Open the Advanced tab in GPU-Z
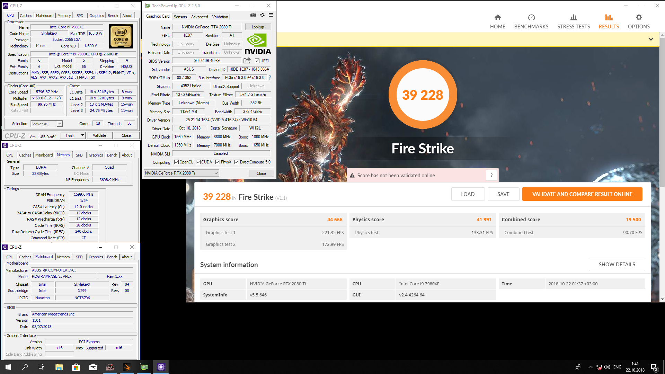This screenshot has height=374, width=665. [x=199, y=17]
